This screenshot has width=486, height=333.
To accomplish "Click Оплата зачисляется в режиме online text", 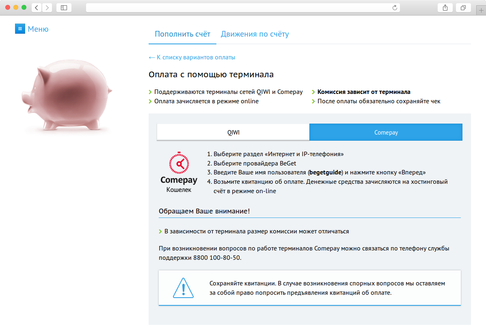I will pos(206,101).
